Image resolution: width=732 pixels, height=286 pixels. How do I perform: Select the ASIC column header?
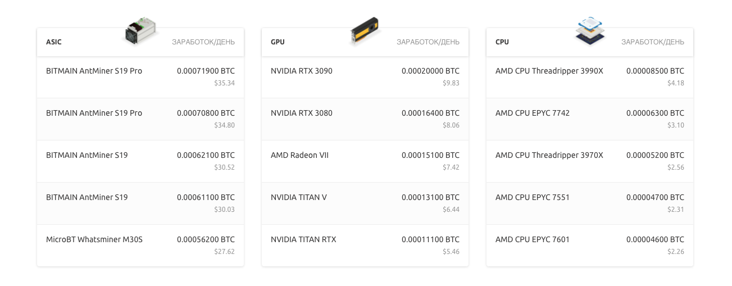(x=54, y=42)
